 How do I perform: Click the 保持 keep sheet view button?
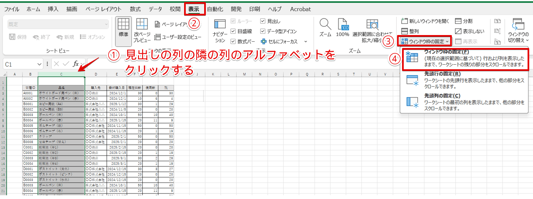[18, 37]
